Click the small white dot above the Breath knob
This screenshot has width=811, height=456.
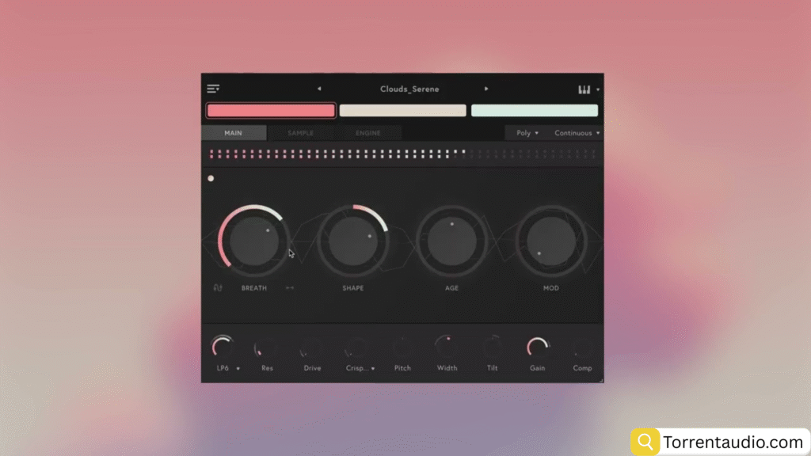tap(211, 179)
